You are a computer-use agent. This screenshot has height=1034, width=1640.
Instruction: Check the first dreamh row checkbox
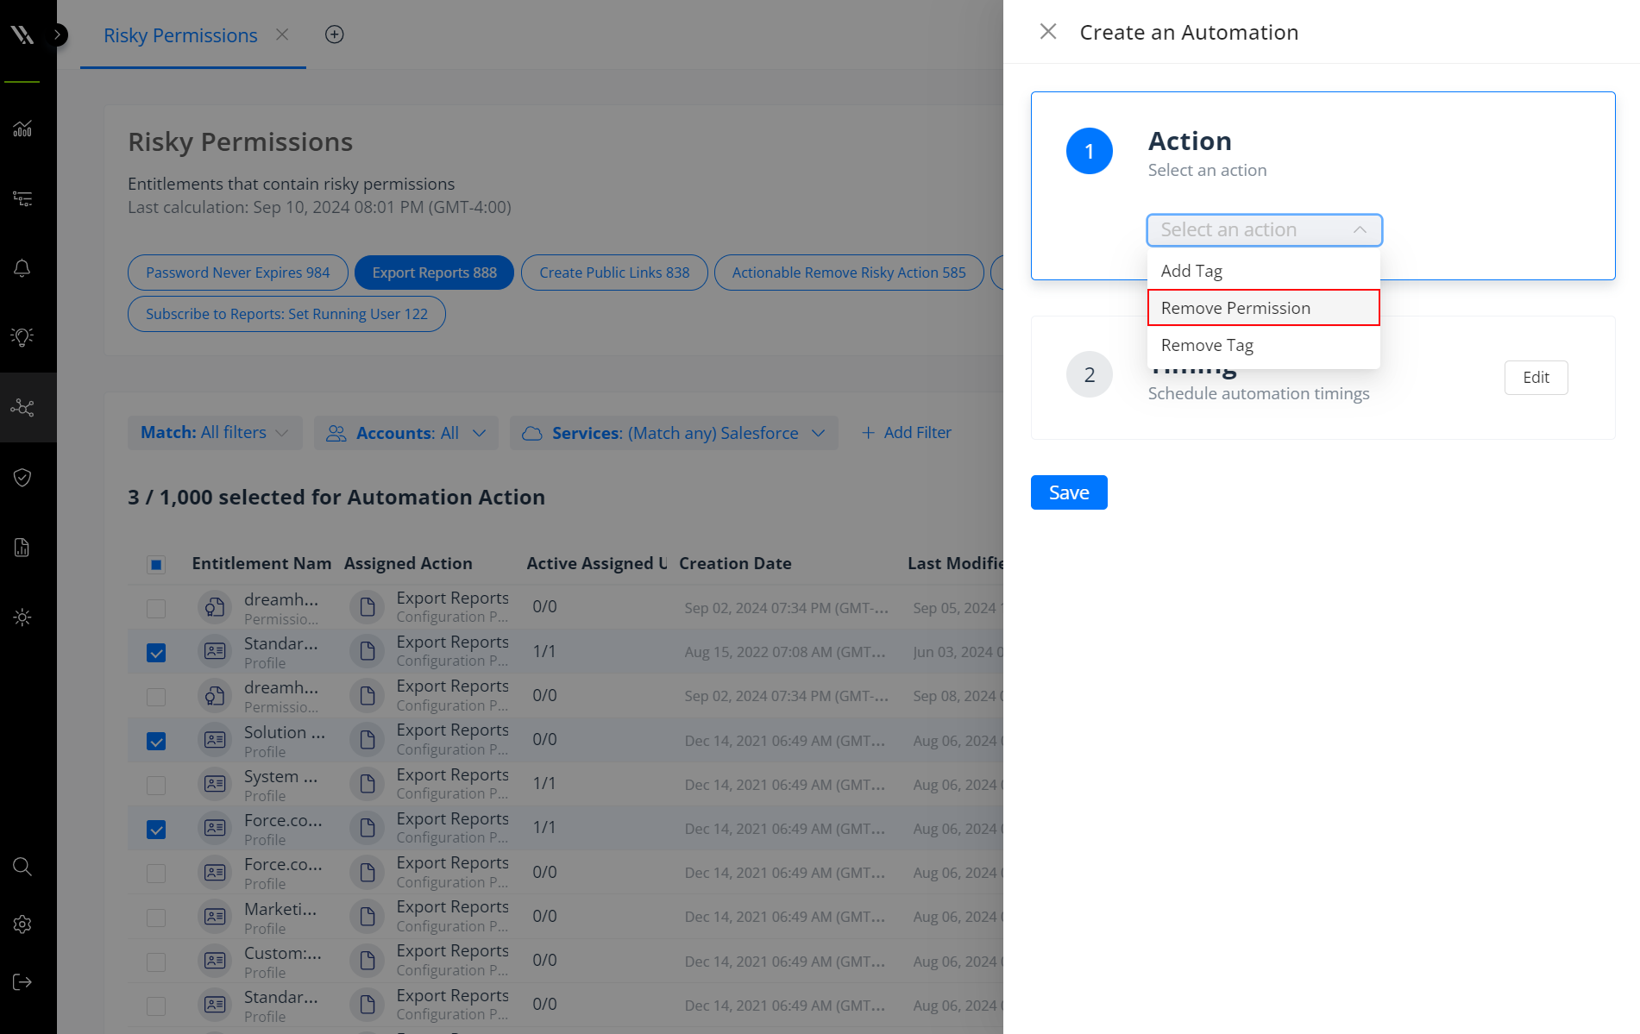156,609
